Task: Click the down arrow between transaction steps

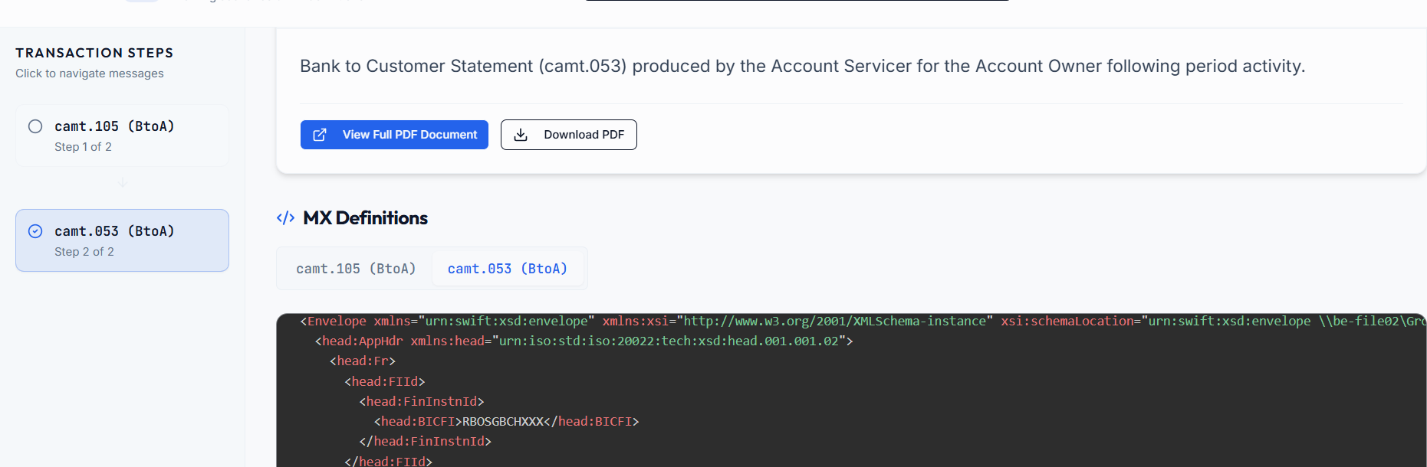Action: click(x=123, y=182)
